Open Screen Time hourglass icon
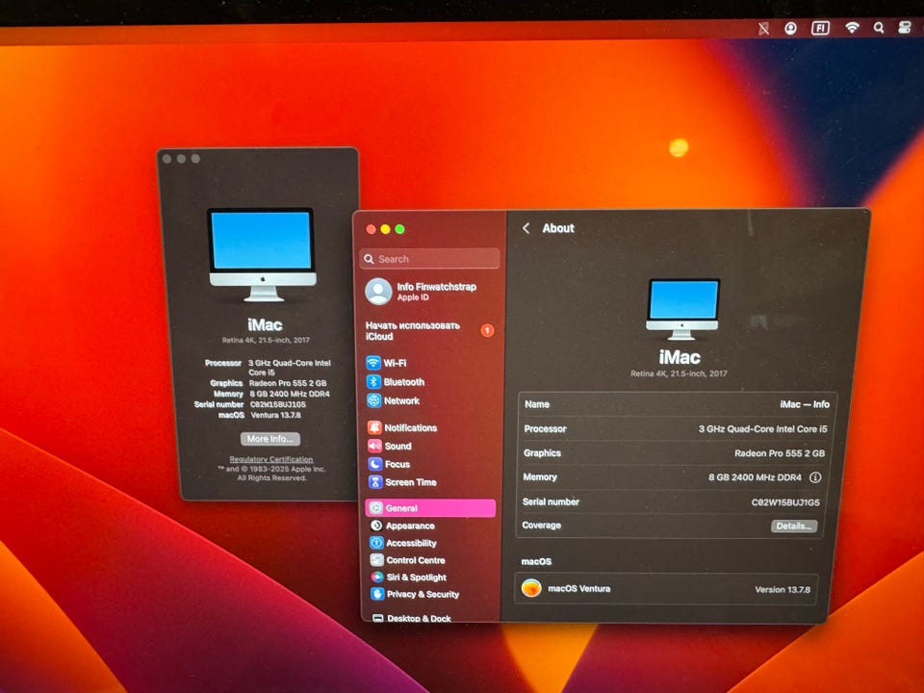 375,481
